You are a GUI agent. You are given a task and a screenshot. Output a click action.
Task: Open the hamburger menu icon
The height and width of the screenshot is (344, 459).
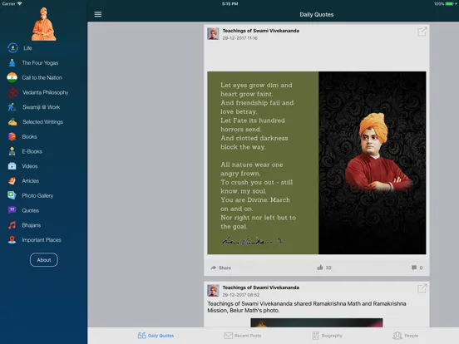click(x=98, y=14)
